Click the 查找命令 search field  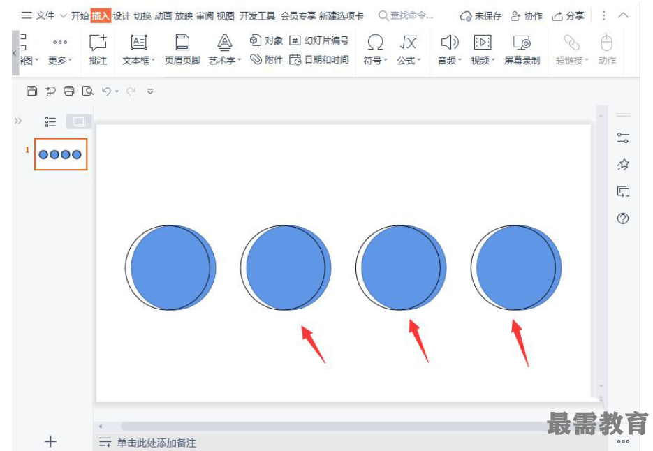(406, 16)
